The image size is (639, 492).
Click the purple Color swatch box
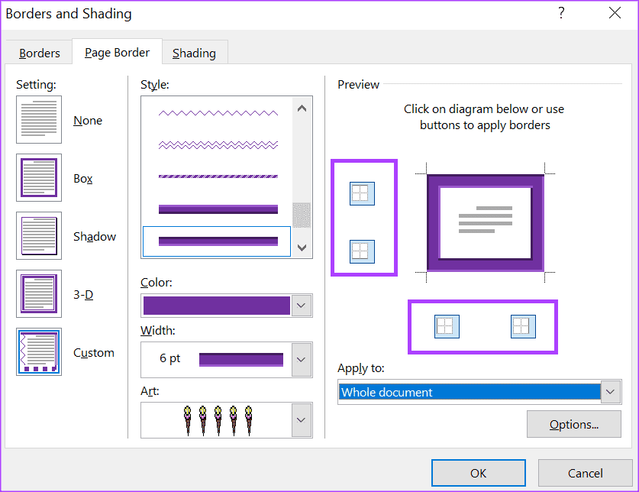coord(216,306)
